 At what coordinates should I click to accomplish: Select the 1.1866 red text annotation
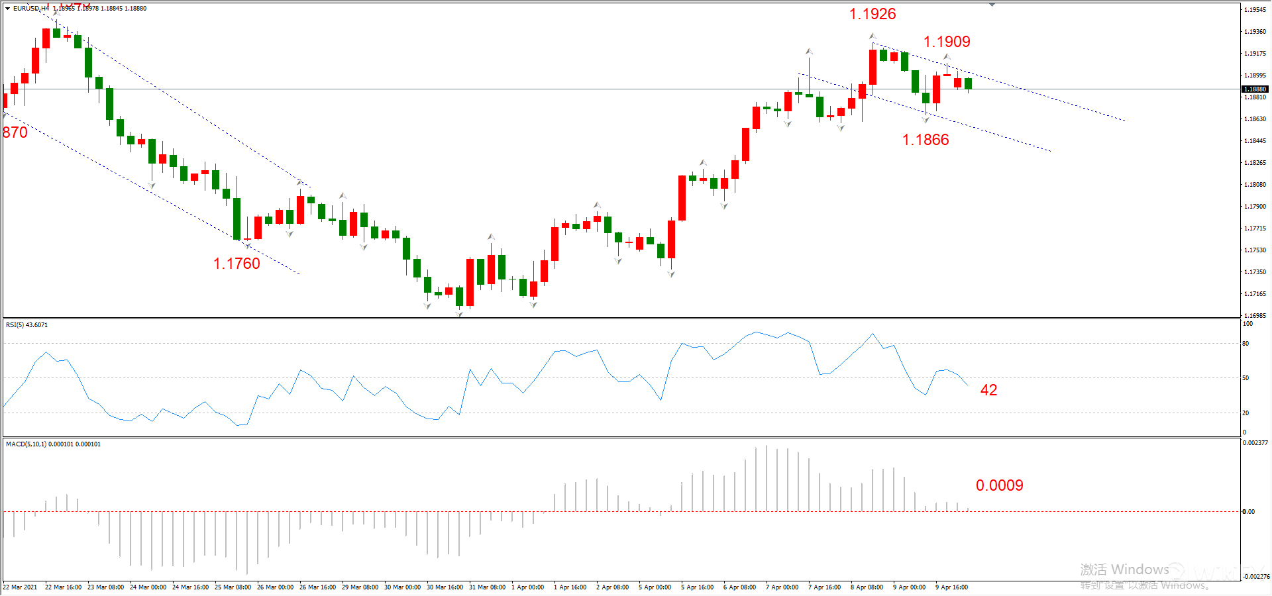(x=926, y=140)
